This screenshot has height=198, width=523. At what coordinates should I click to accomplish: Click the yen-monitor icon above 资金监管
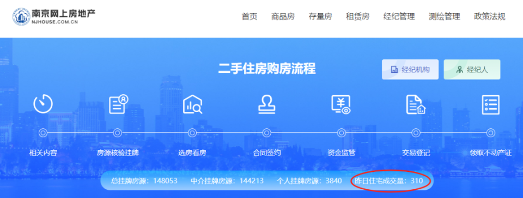coord(340,104)
